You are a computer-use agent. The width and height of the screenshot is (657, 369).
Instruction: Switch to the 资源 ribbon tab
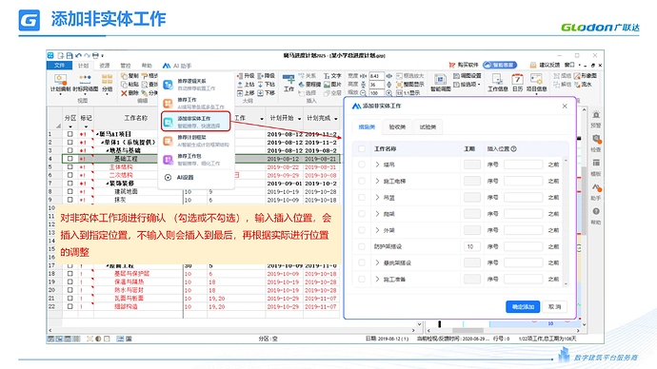104,66
